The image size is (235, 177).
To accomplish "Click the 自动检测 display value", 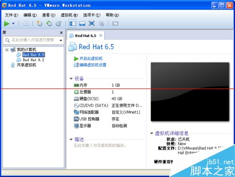I will [119, 126].
